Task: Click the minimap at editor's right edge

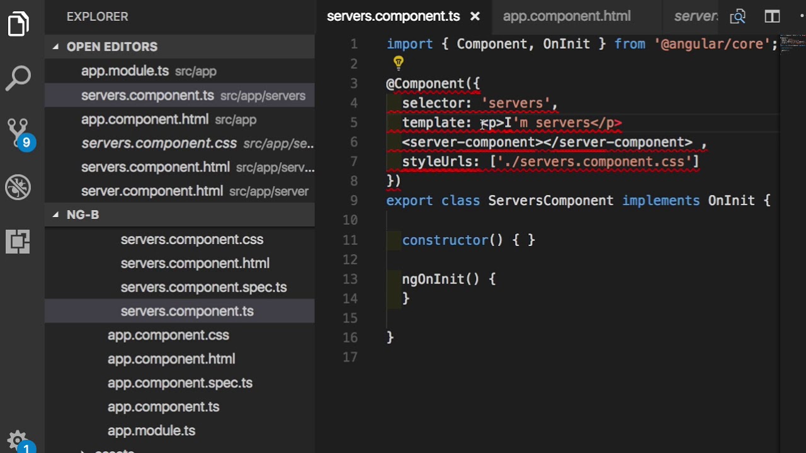Action: pyautogui.click(x=792, y=44)
